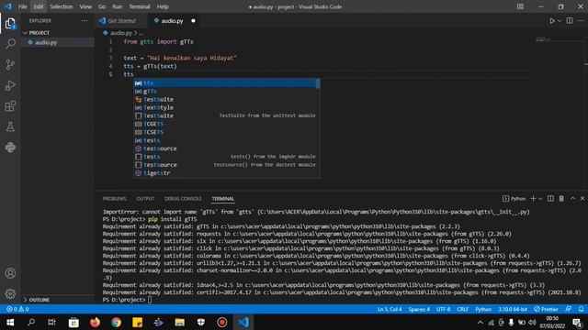Screen dimensions: 588x330
Task: Open the Selection menu
Action: [62, 6]
